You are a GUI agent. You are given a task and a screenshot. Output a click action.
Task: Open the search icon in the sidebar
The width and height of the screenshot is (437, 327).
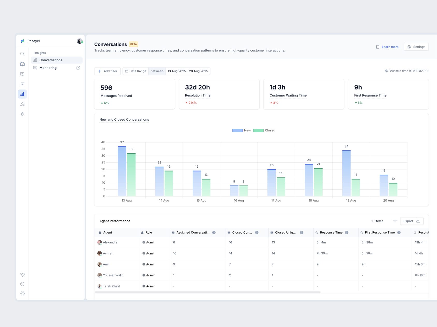pos(22,54)
